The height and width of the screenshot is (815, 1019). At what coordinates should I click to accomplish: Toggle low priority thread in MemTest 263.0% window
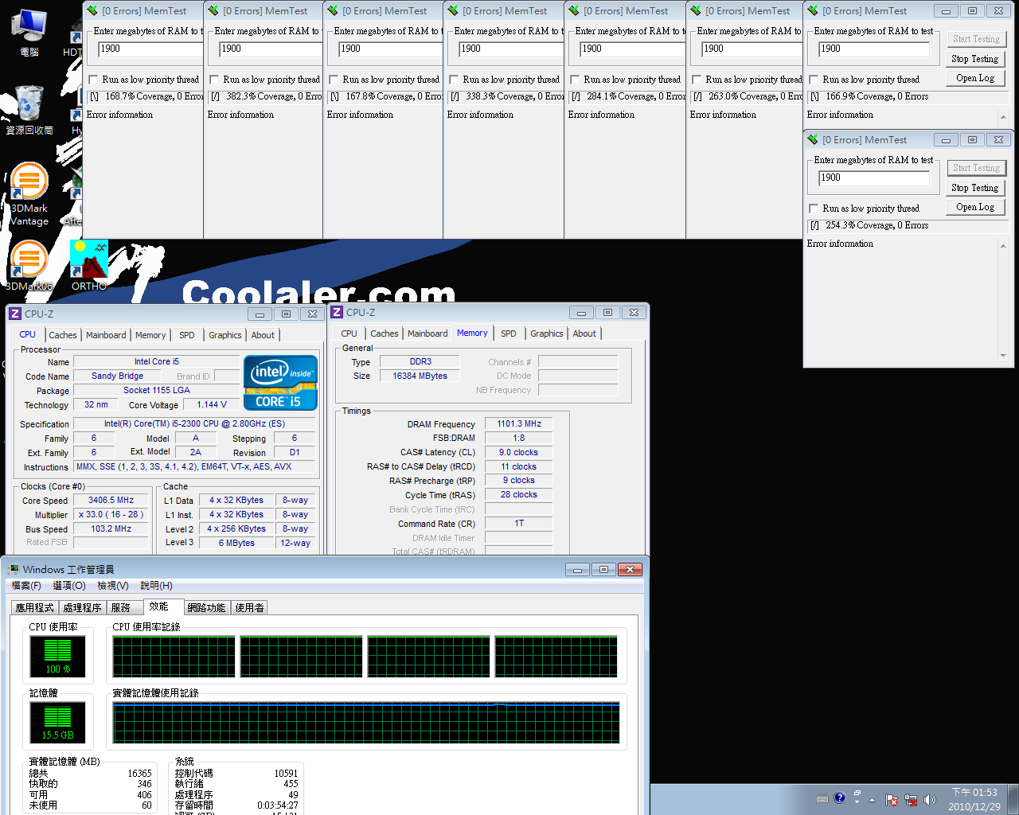click(697, 80)
